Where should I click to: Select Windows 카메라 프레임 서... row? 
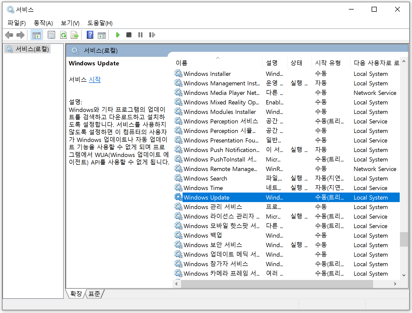(287, 273)
